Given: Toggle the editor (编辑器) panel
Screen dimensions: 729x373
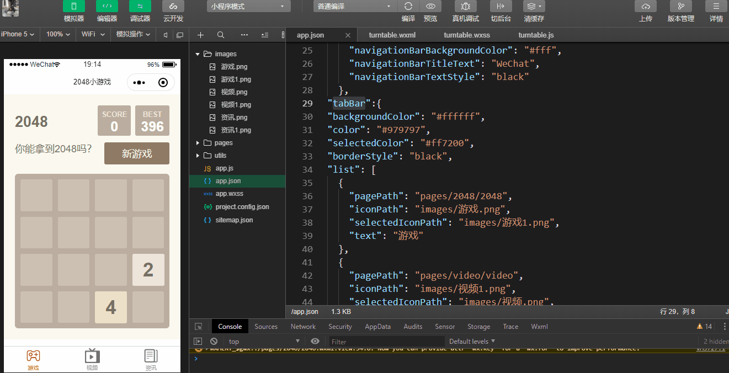Looking at the screenshot, I should [107, 6].
